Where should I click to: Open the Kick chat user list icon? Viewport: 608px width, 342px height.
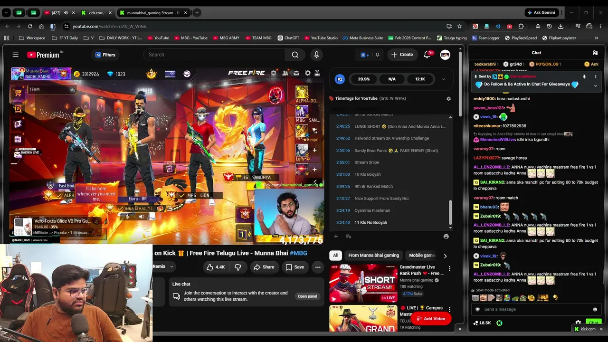coord(595,53)
